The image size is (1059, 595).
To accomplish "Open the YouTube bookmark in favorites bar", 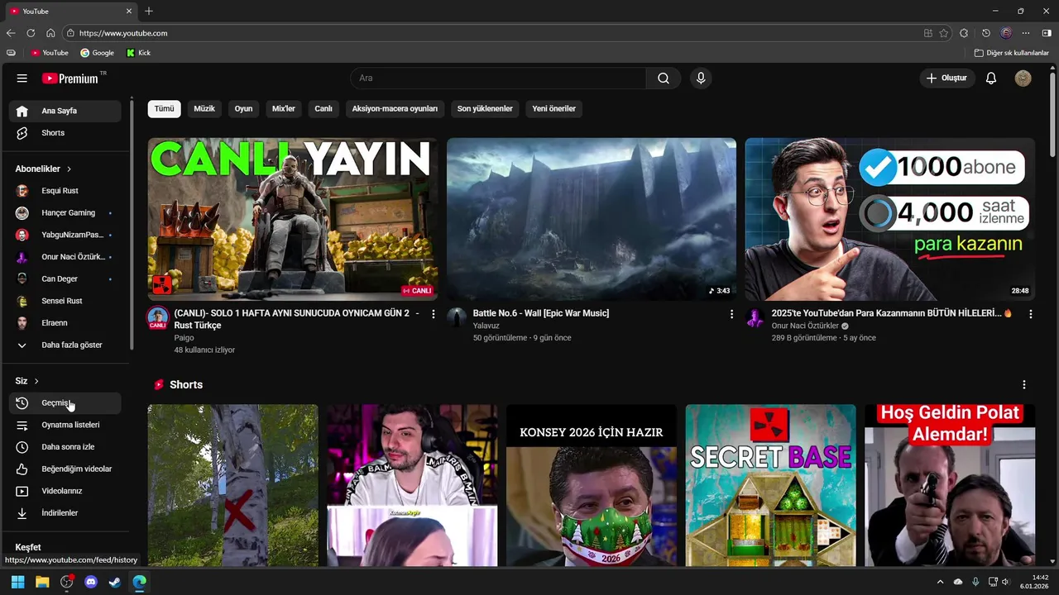I will tap(50, 53).
